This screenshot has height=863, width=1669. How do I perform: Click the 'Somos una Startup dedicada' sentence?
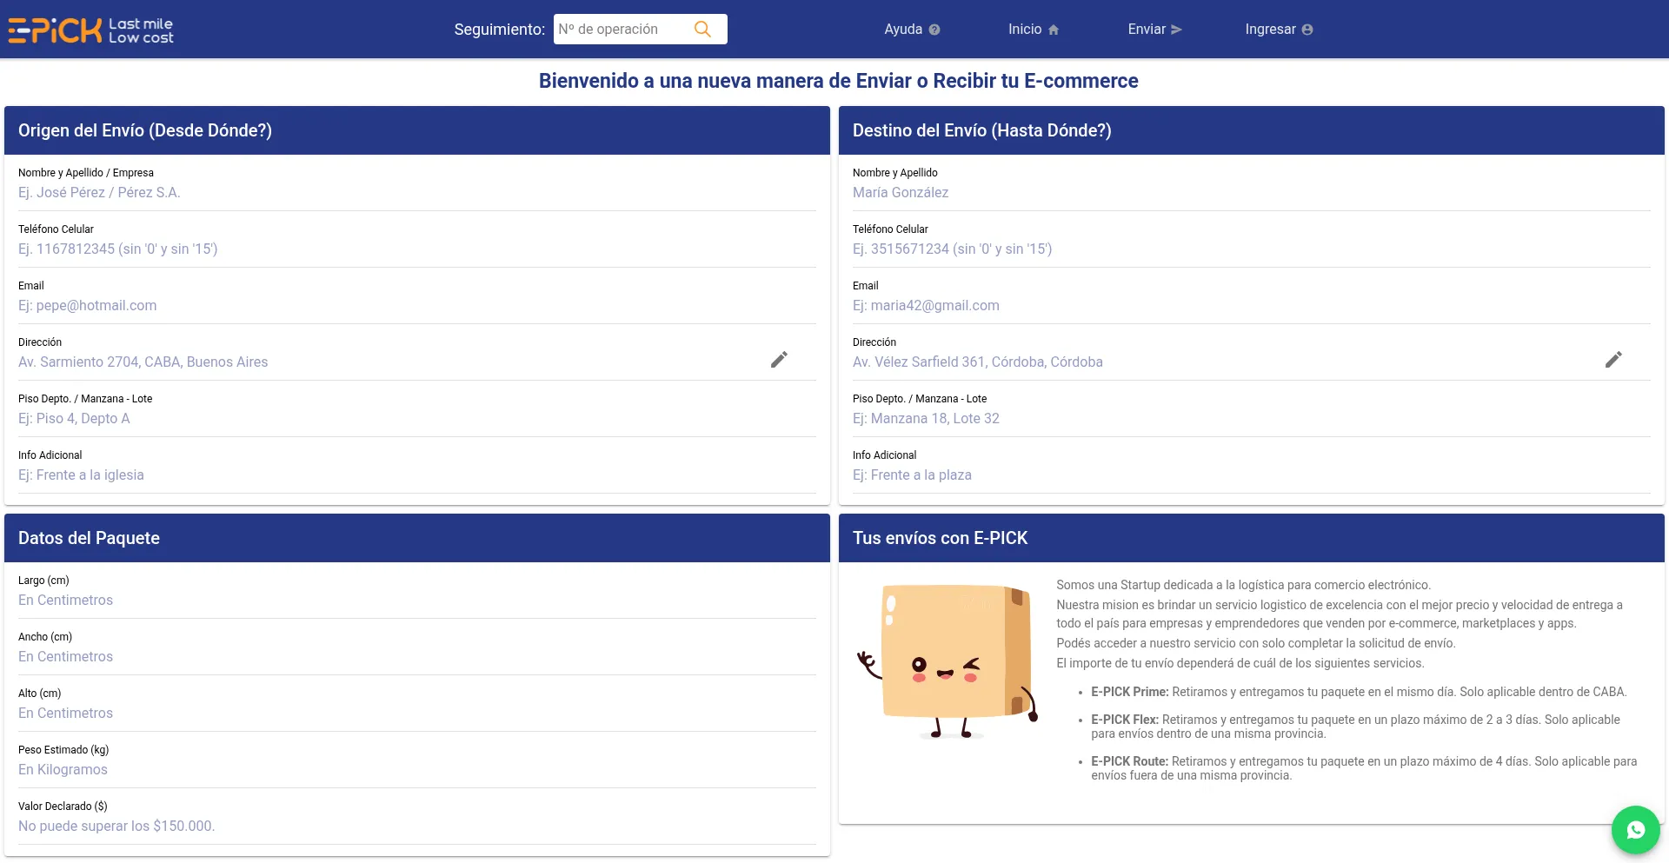coord(1244,585)
